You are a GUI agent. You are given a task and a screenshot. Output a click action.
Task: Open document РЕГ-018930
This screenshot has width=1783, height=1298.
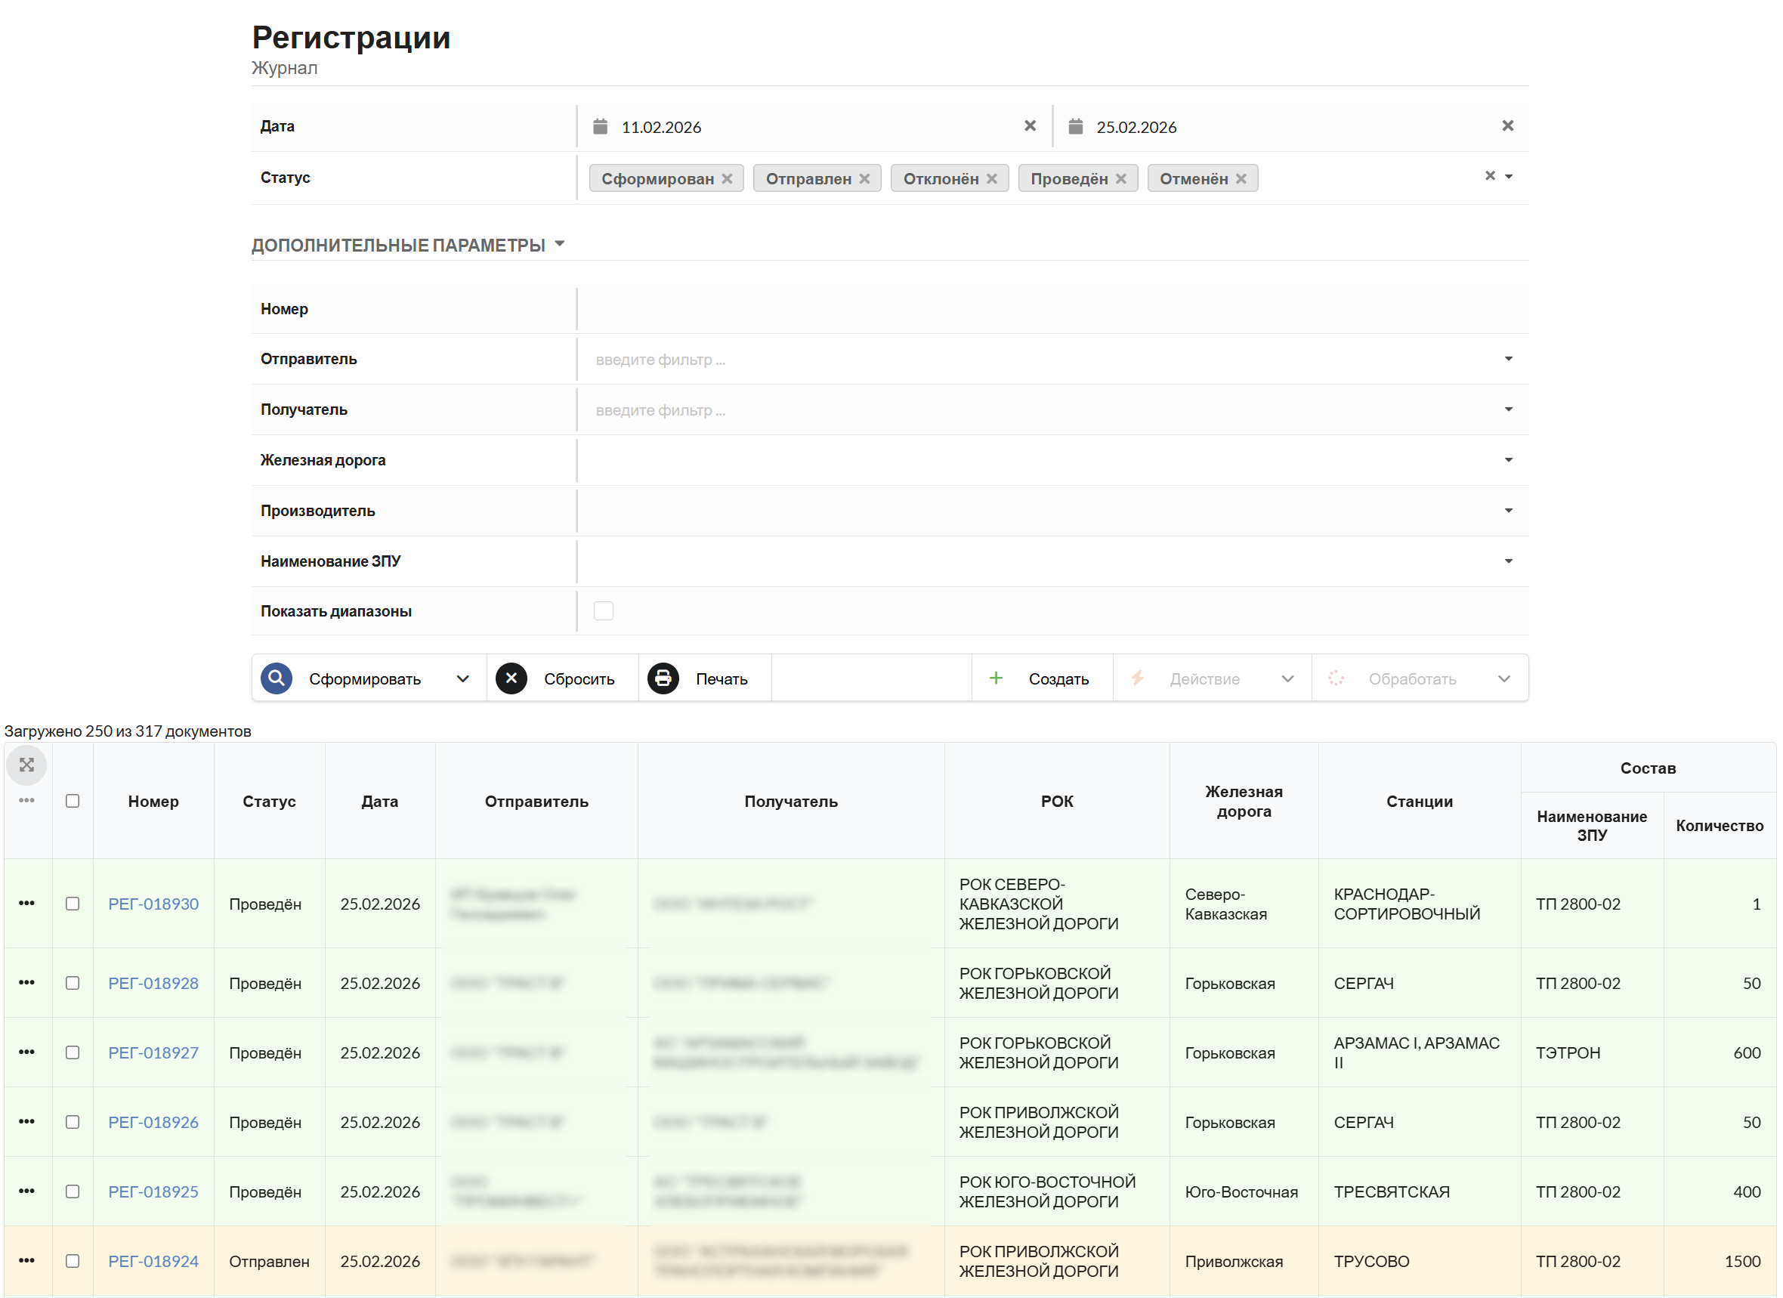click(x=153, y=904)
